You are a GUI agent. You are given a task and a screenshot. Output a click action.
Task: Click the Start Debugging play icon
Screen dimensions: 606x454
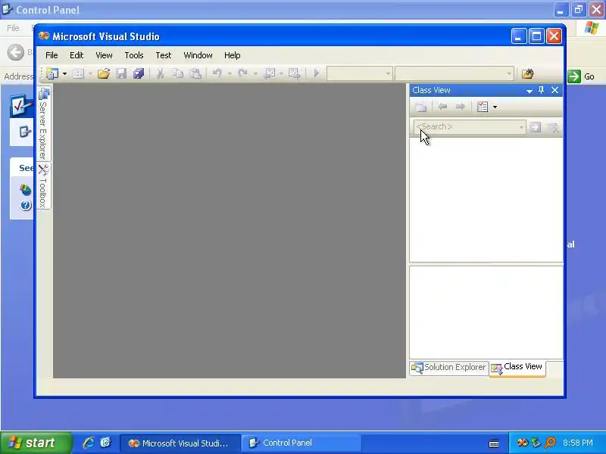point(317,73)
